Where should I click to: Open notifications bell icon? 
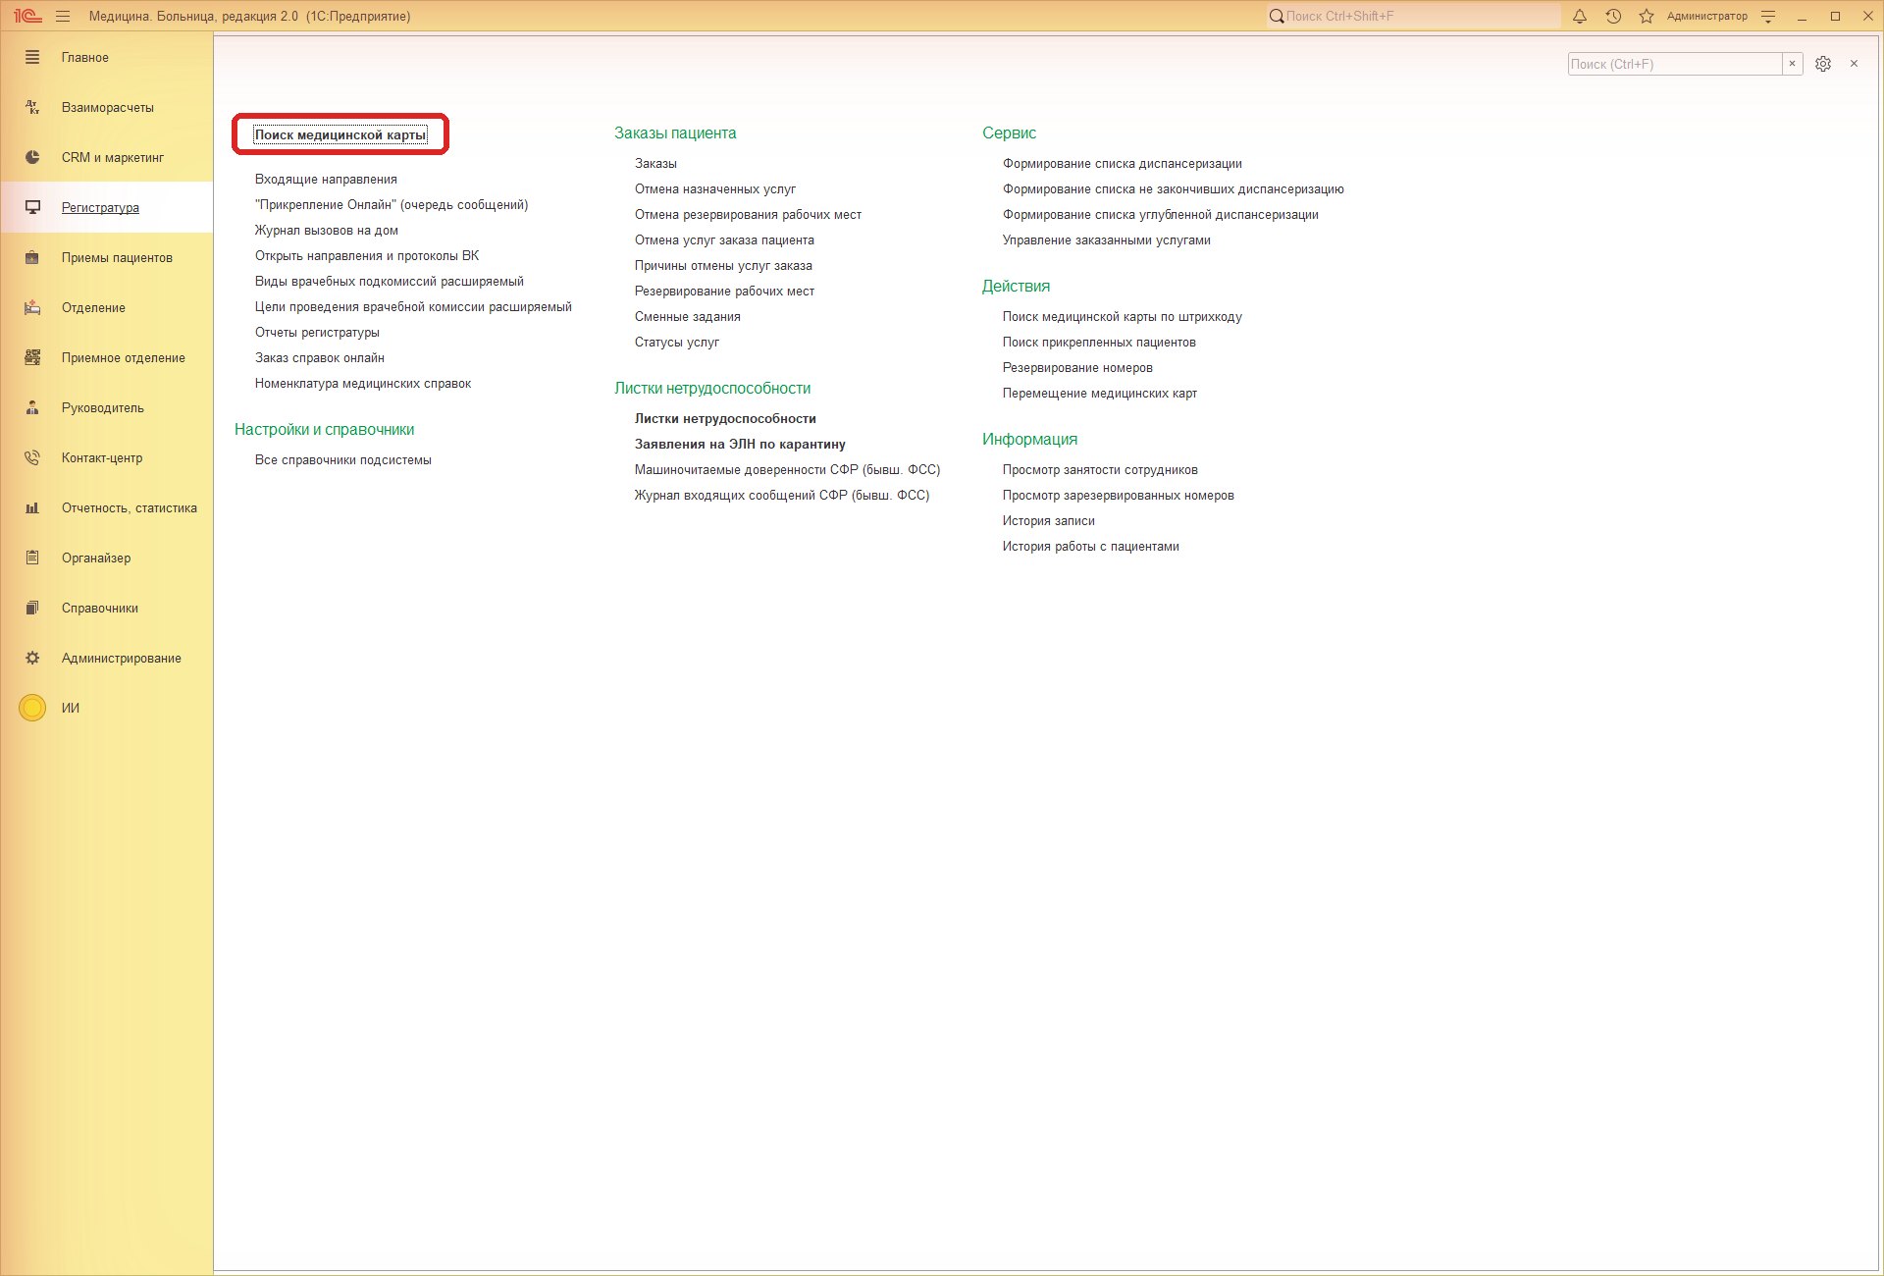[x=1580, y=16]
